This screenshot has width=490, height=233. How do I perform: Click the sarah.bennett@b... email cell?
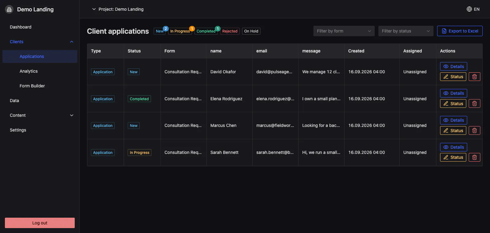(275, 152)
